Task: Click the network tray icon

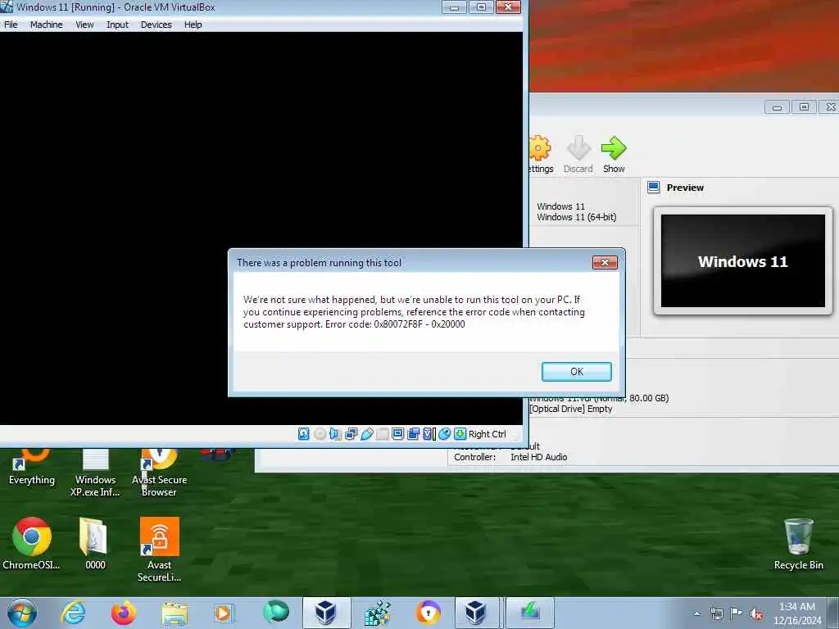Action: (716, 613)
